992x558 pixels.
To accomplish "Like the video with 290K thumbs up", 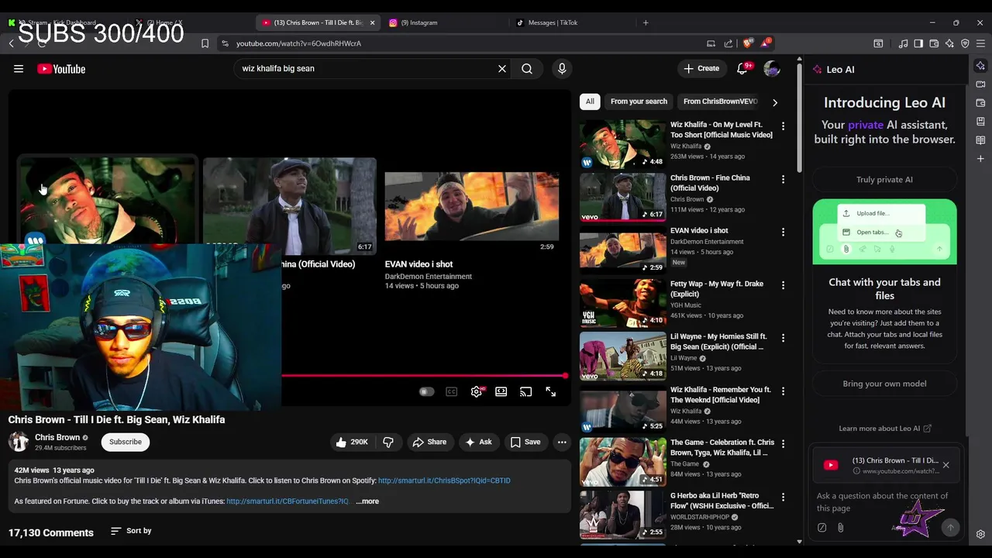I will coord(351,442).
